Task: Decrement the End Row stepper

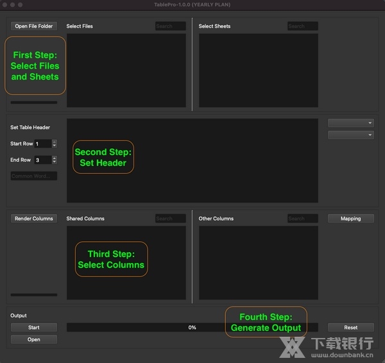Action: (x=55, y=162)
